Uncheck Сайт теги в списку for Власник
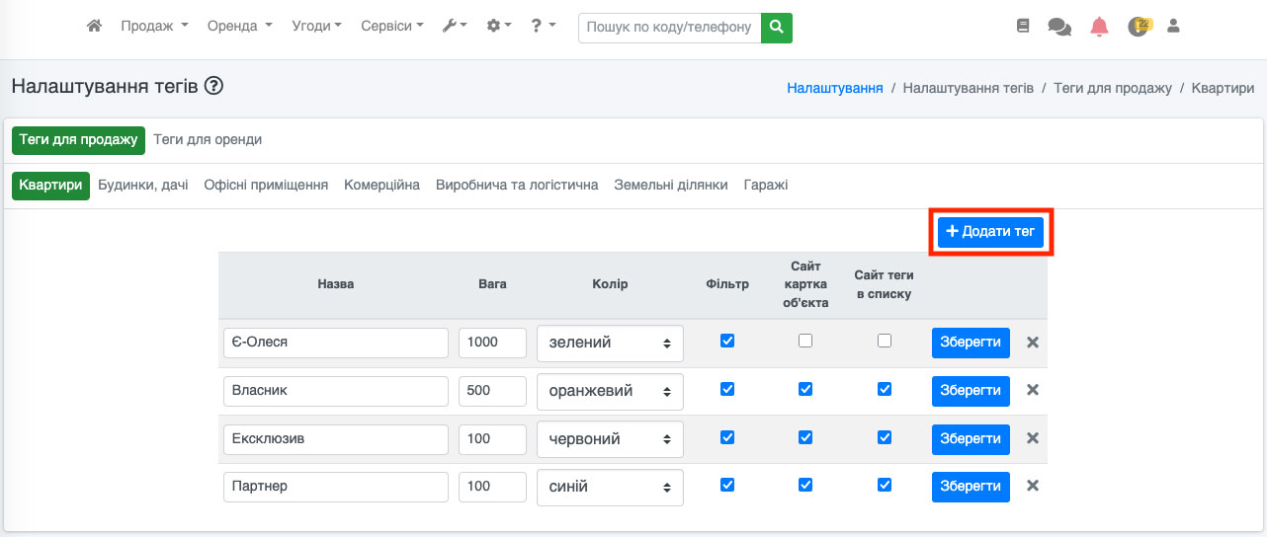Viewport: 1267px width, 537px height. click(885, 389)
